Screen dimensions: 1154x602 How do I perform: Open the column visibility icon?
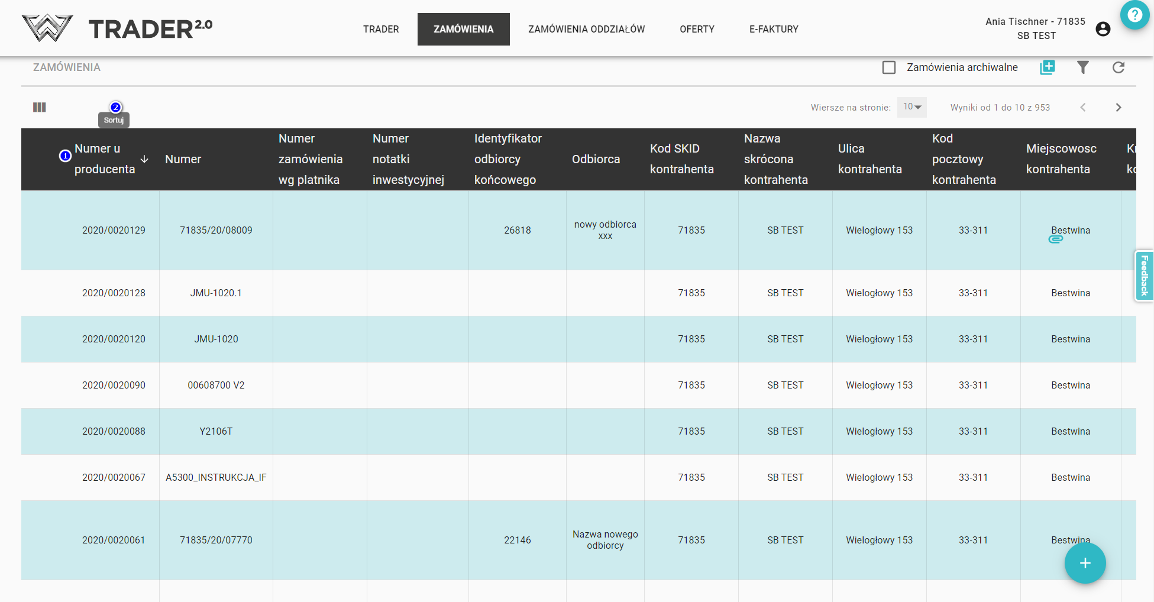point(40,107)
